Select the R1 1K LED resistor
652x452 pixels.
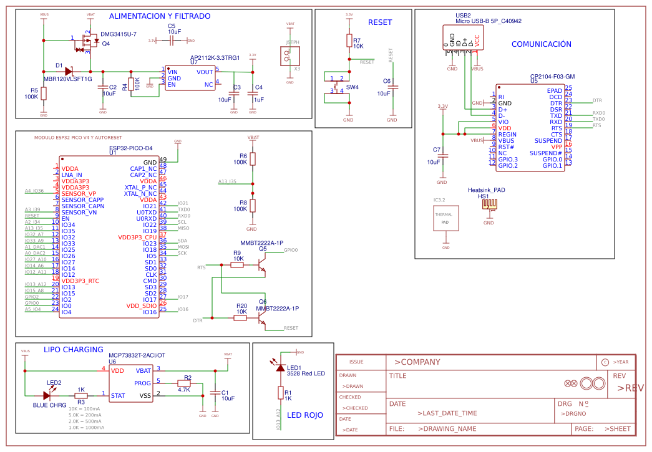pyautogui.click(x=281, y=393)
